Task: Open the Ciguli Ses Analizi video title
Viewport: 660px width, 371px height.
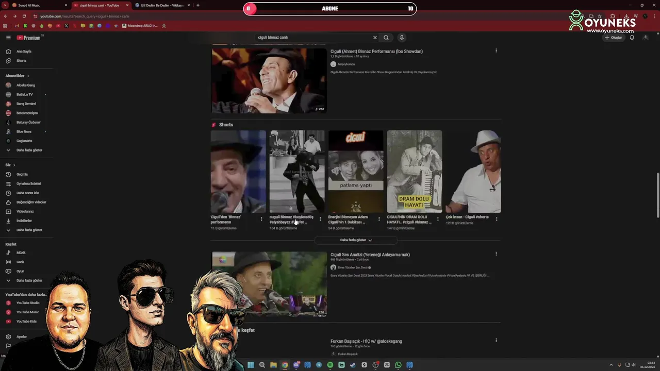Action: [x=370, y=255]
